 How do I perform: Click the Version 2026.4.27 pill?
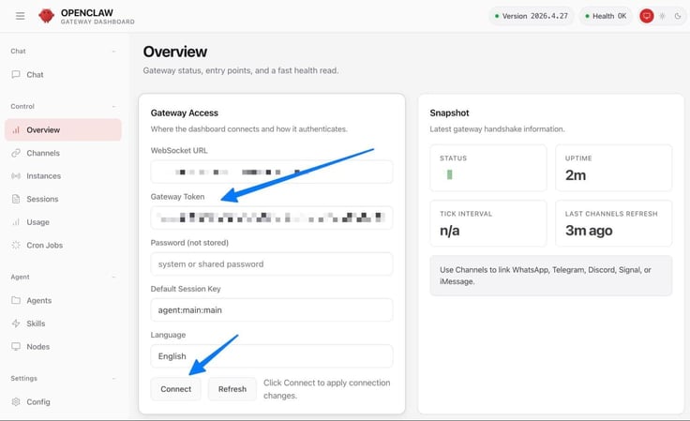click(x=532, y=16)
